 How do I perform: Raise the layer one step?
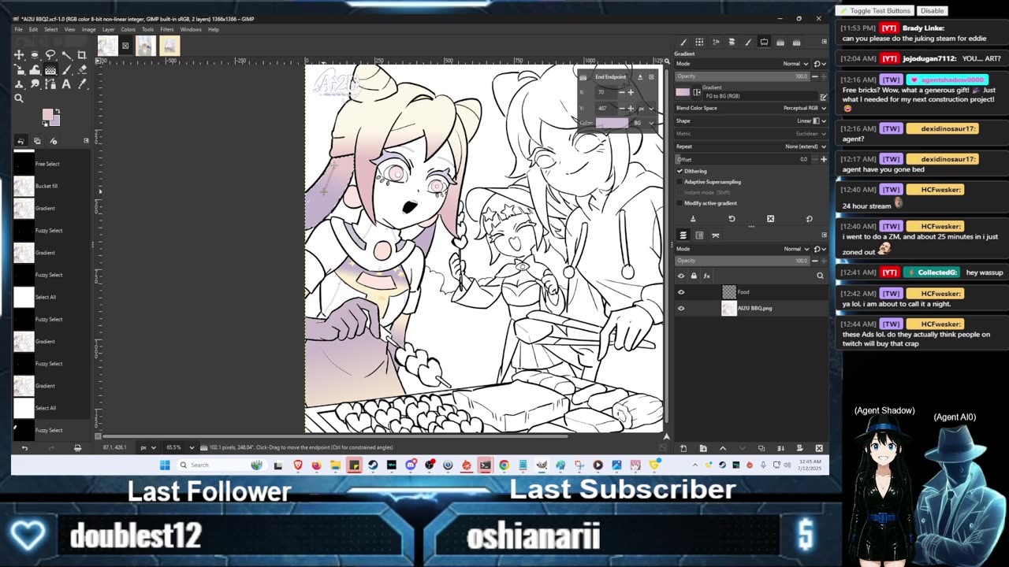click(x=723, y=448)
